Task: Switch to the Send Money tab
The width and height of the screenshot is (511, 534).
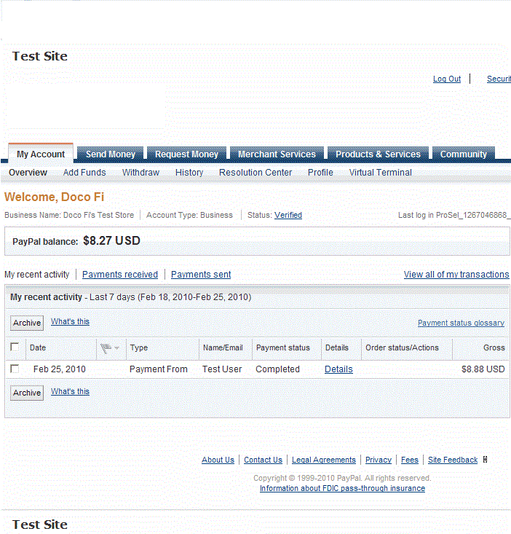Action: 111,154
